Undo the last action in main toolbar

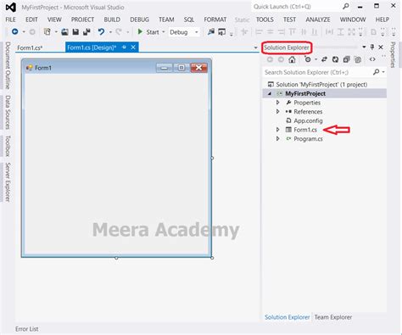(x=101, y=32)
